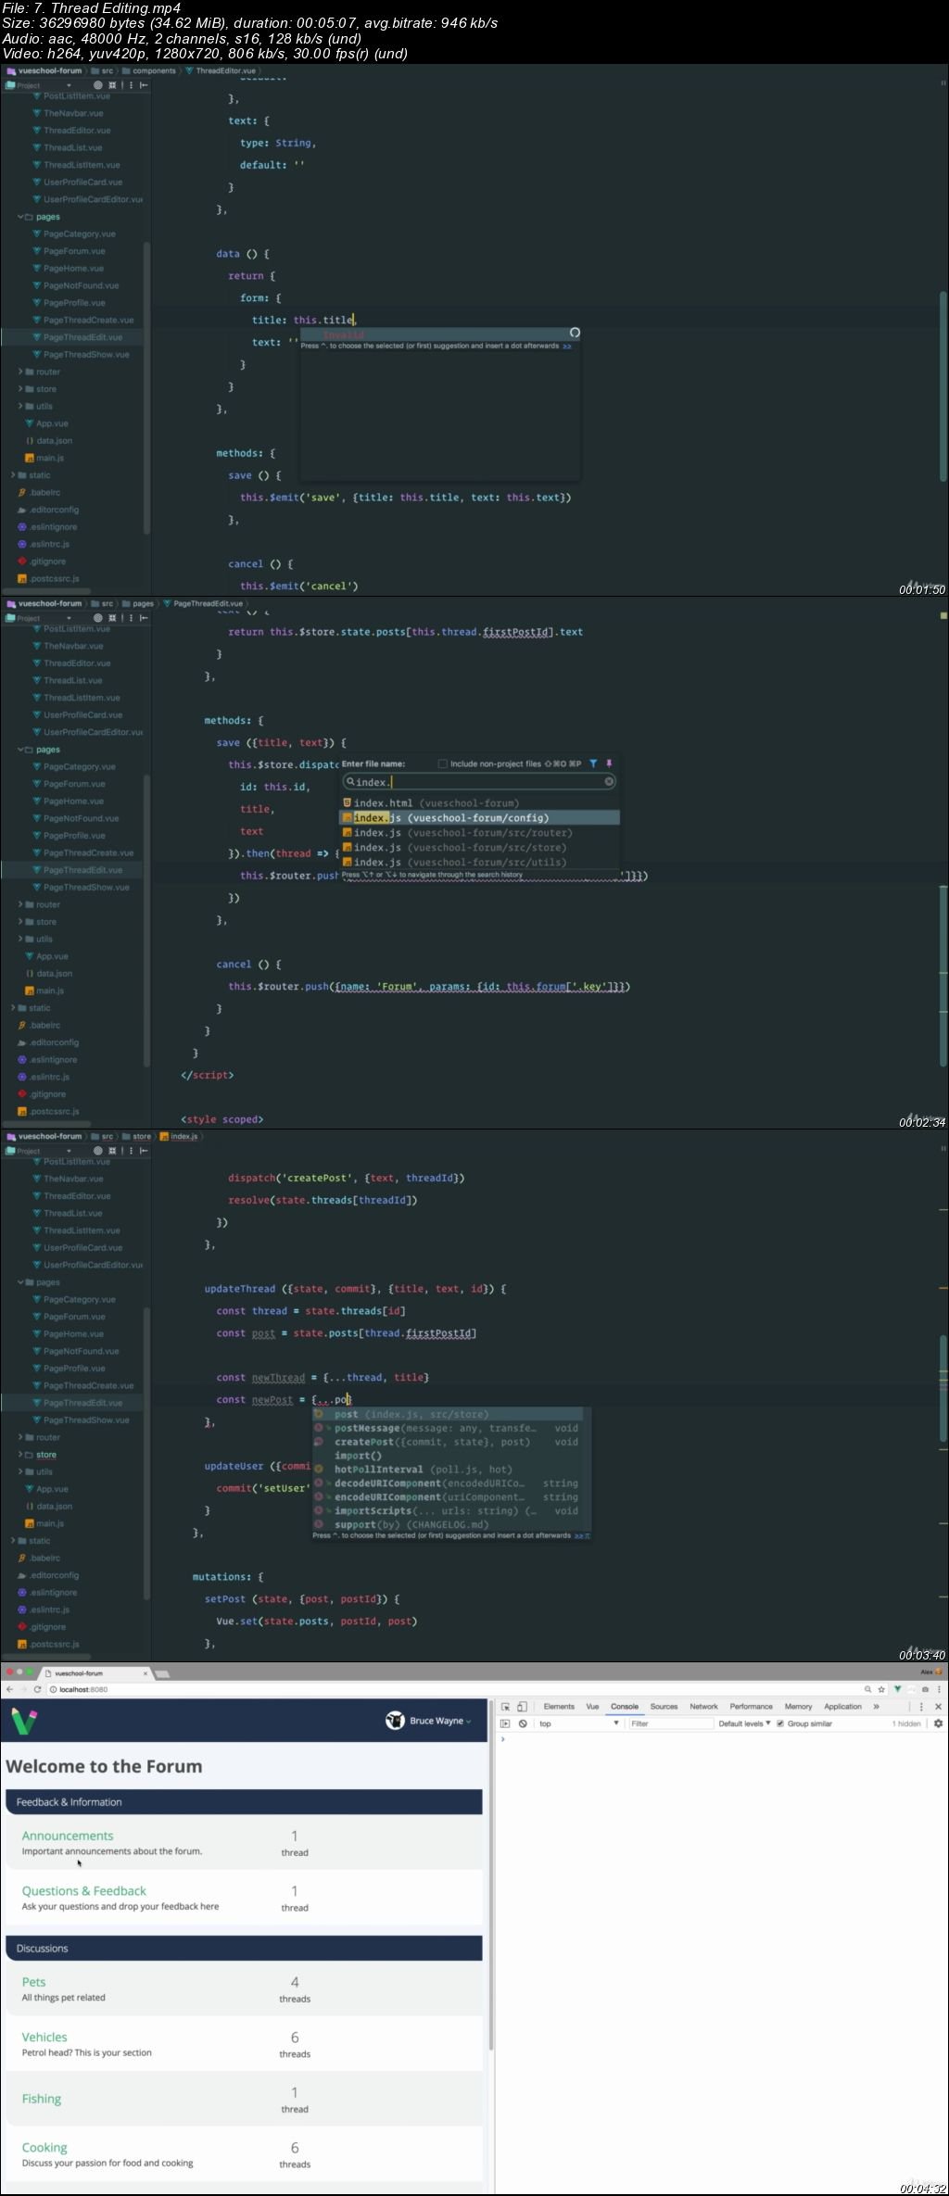This screenshot has height=2196, width=949.
Task: Open main.js in 00:03:40 frame tree
Action: point(50,1523)
